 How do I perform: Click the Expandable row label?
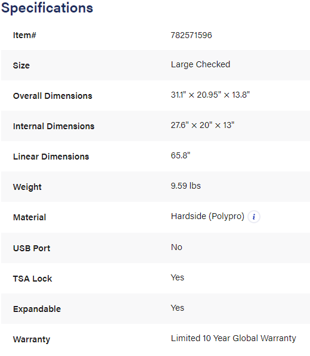pos(37,309)
